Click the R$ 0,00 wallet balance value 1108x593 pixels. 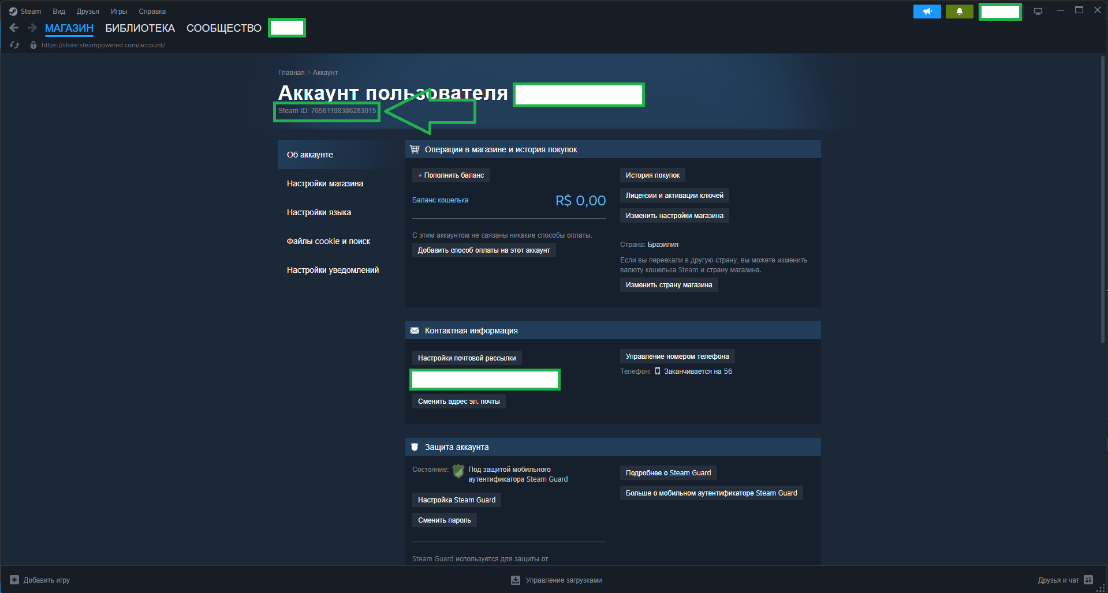tap(581, 201)
